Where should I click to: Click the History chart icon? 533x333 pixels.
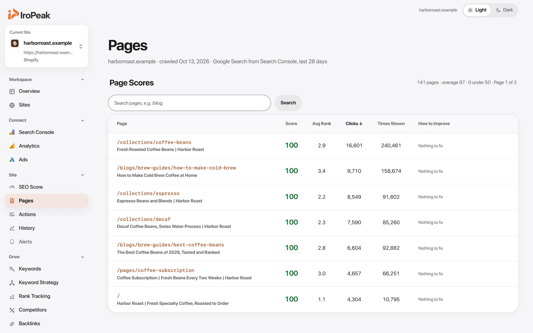coord(12,228)
